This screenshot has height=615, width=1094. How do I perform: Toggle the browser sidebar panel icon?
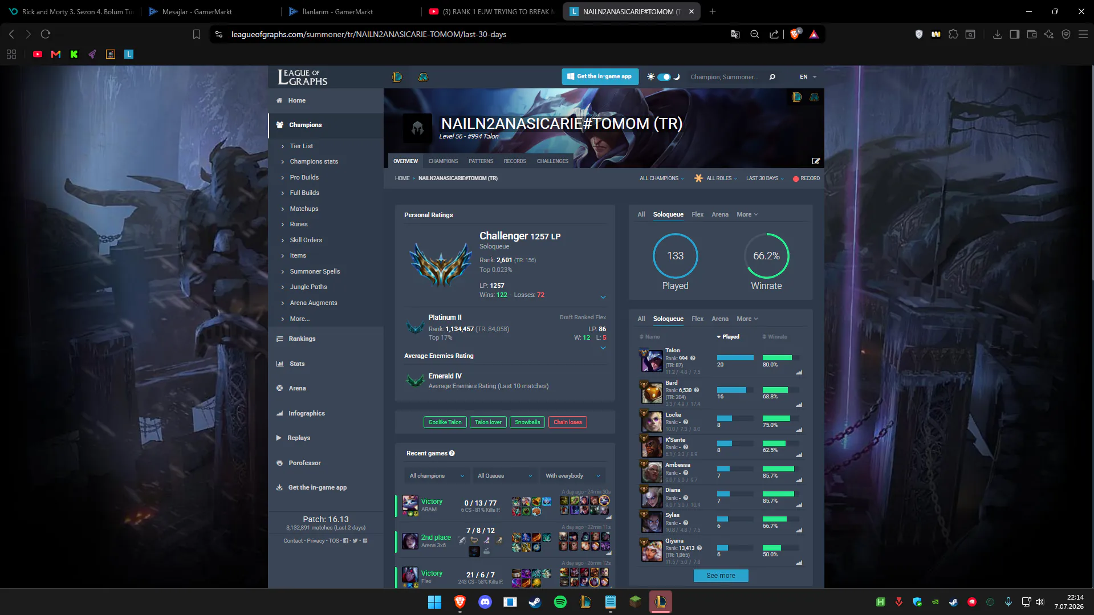(x=1014, y=34)
